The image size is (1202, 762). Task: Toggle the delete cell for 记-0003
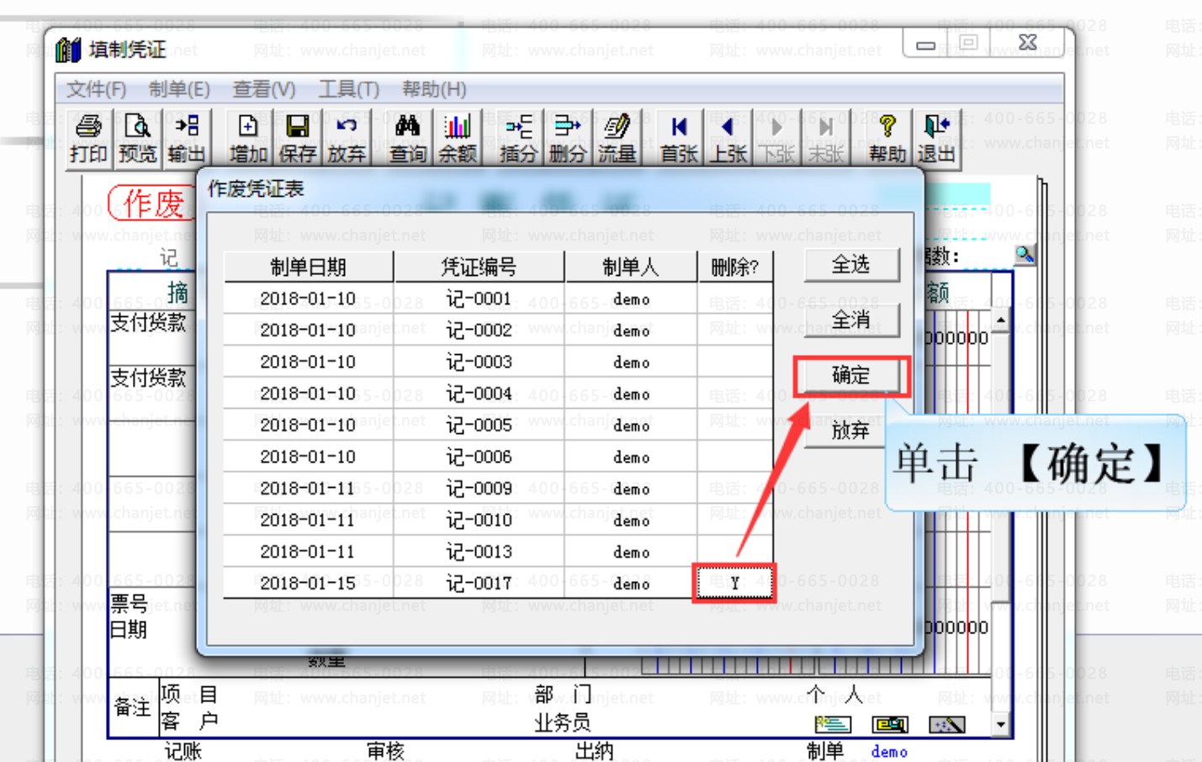pyautogui.click(x=735, y=362)
